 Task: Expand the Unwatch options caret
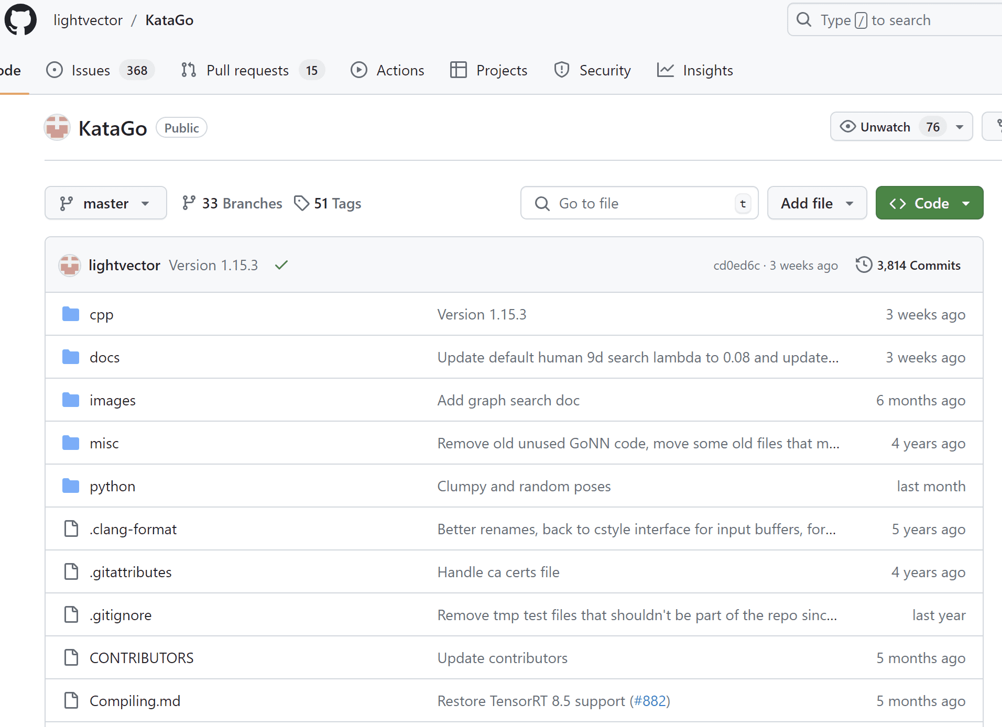(x=960, y=127)
